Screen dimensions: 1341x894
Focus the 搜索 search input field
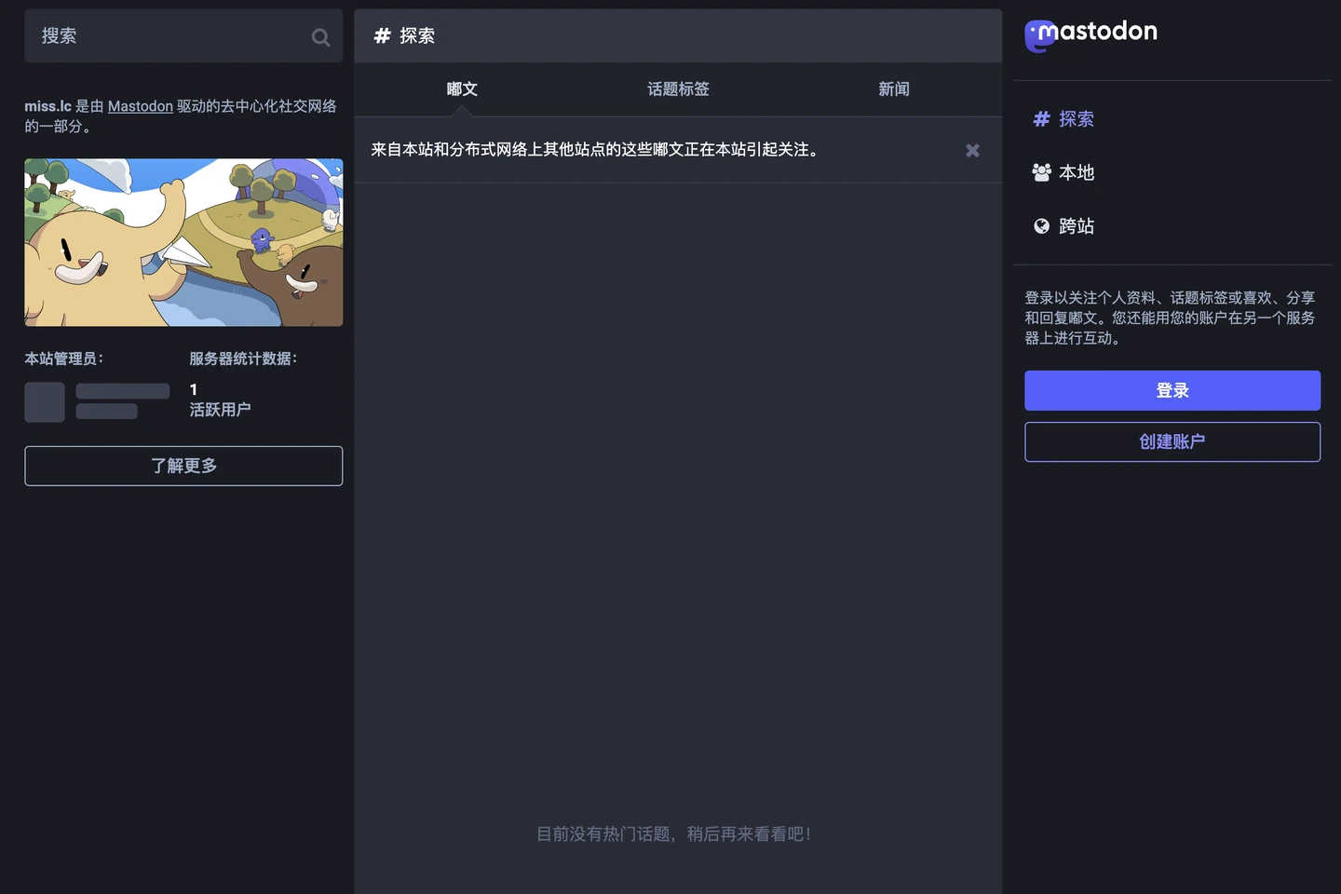tap(183, 36)
